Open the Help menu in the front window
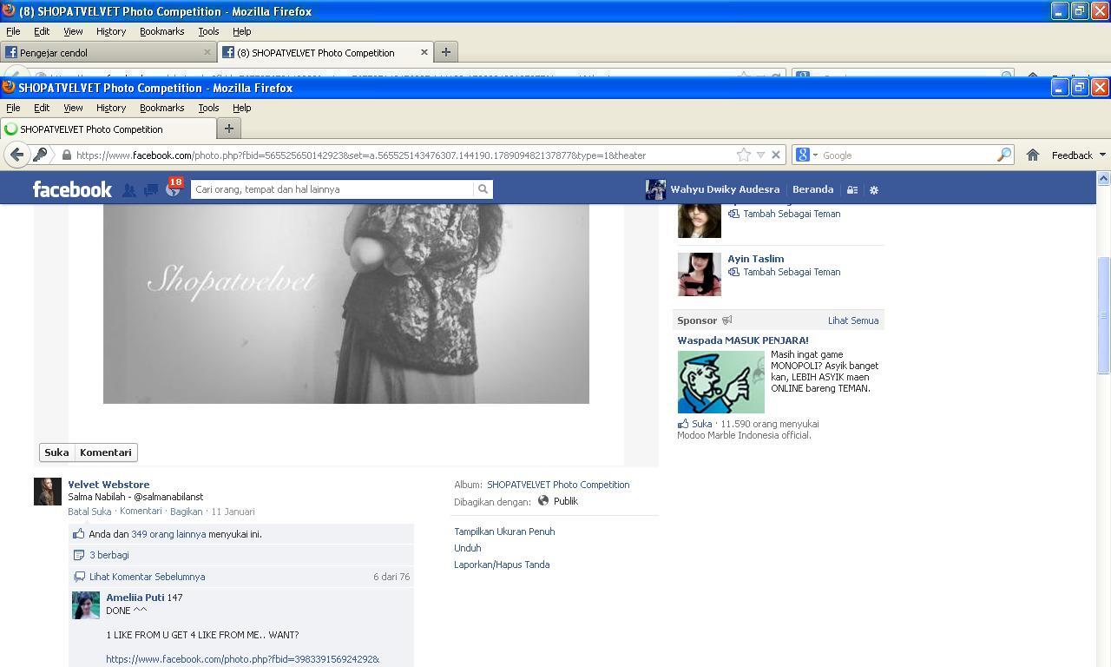 coord(242,108)
